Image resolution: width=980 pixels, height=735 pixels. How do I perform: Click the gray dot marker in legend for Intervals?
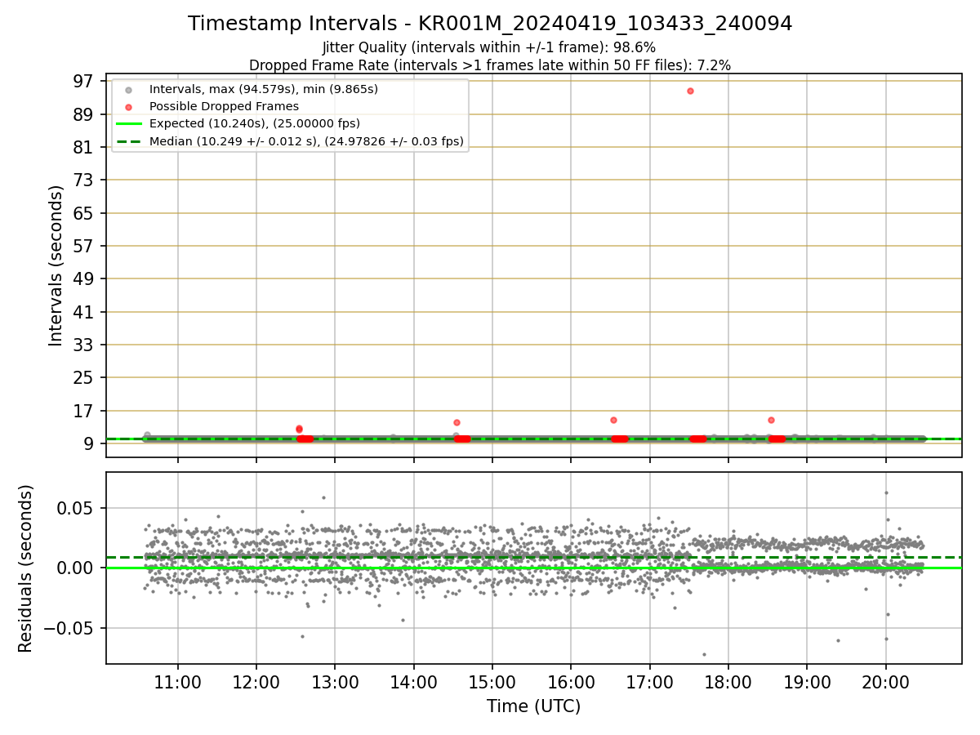(128, 89)
